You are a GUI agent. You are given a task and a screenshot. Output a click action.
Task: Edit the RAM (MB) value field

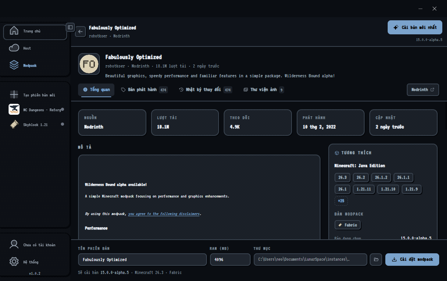230,260
